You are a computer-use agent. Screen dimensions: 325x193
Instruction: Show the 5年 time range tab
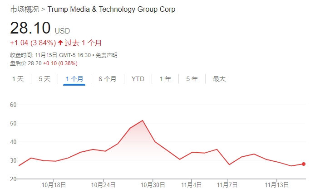click(192, 79)
